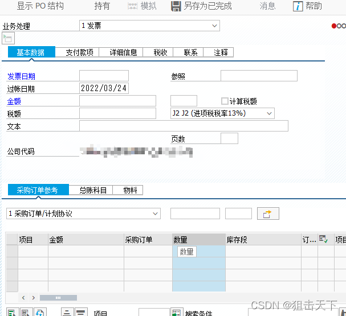Click the red status traffic light indicator
The image size is (346, 316).
(334, 26)
